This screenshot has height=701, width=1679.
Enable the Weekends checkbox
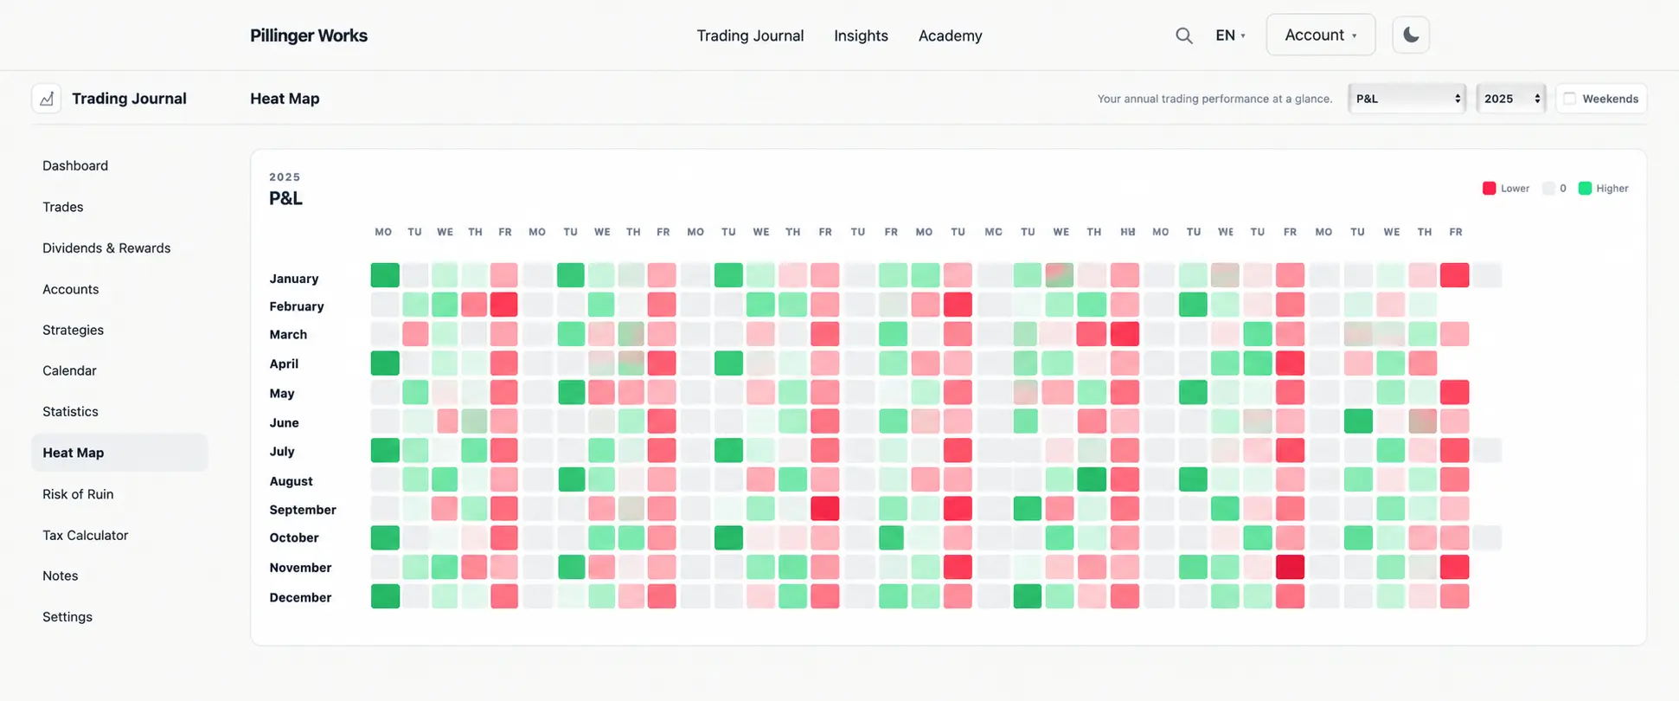[1570, 99]
